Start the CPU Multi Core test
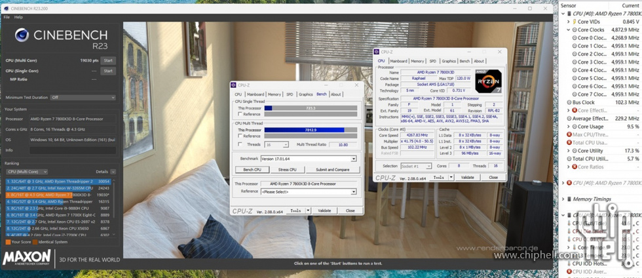Screen dimensions: 642x278 tap(108, 61)
